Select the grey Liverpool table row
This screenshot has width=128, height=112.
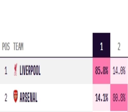(x=64, y=71)
